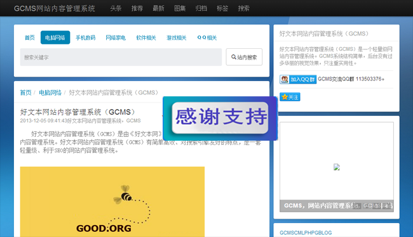Click the GCMS，网站内容管理系统 slideshow caption
The image size is (413, 237).
point(337,205)
